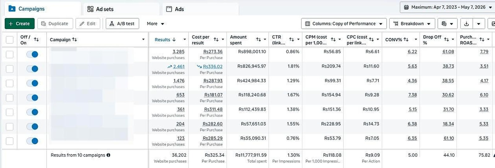Switch to the Ads tab

point(200,9)
